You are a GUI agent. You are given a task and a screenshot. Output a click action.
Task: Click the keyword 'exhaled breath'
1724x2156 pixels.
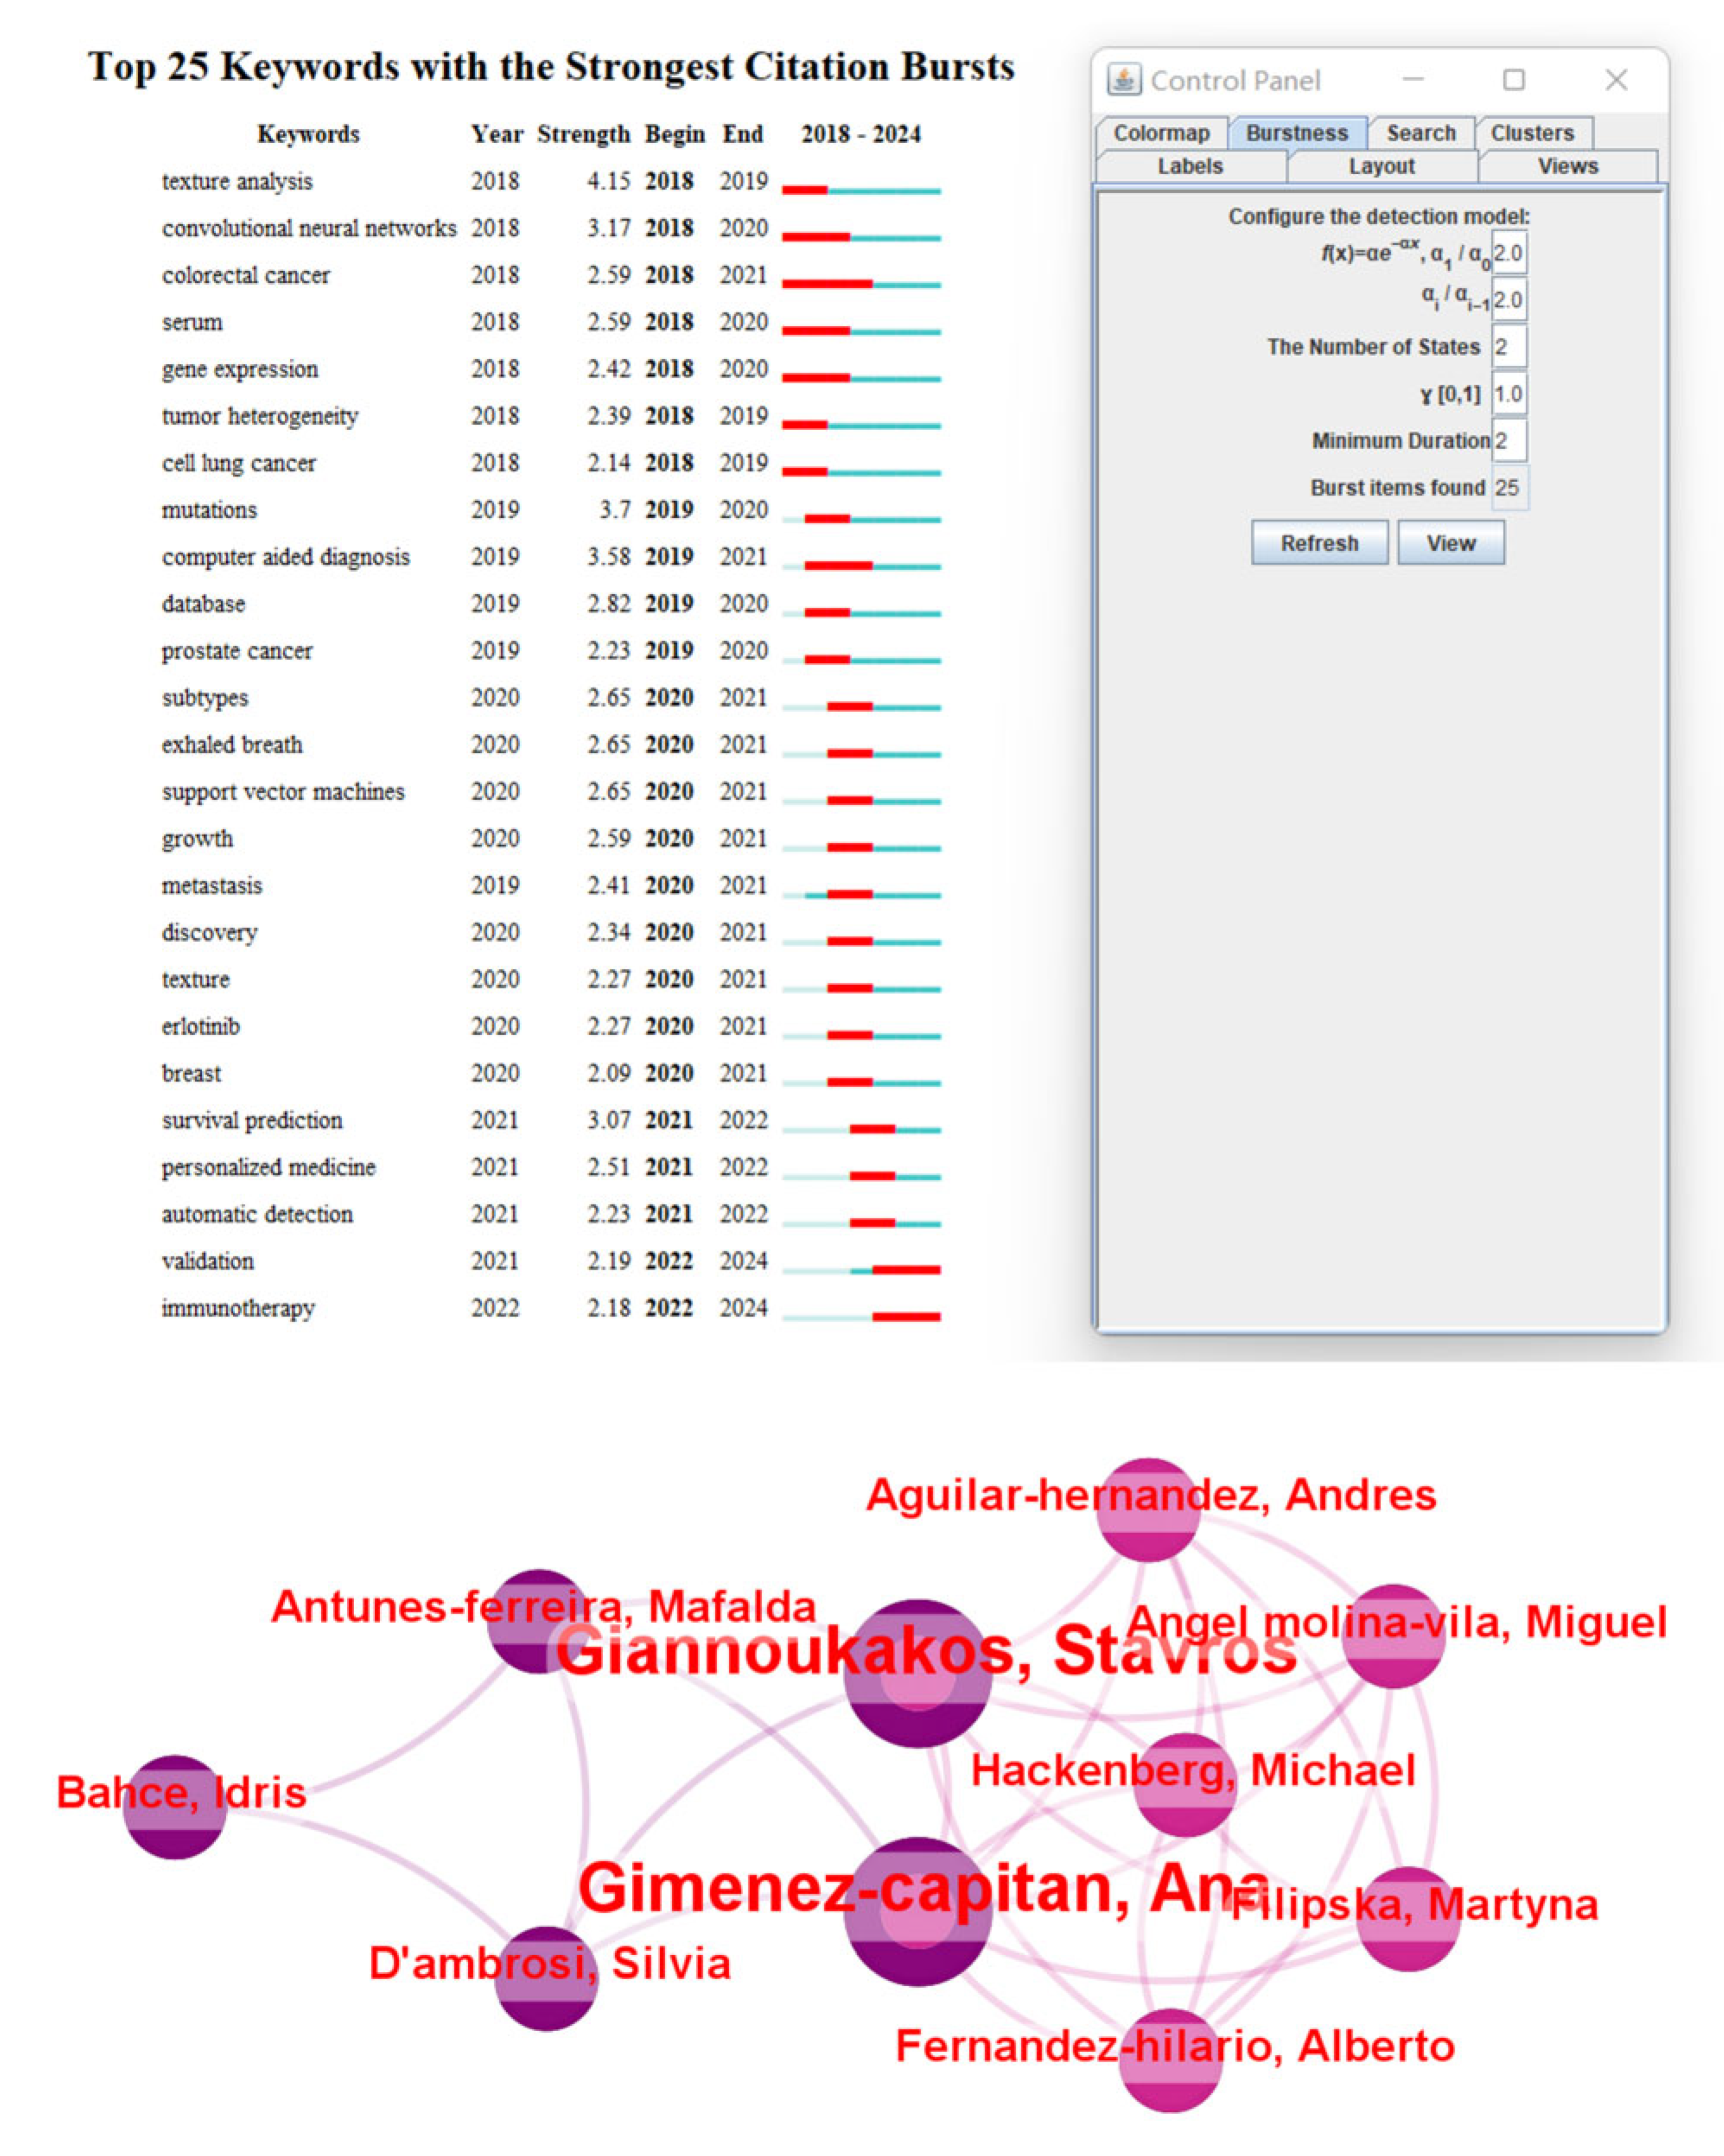pos(232,745)
